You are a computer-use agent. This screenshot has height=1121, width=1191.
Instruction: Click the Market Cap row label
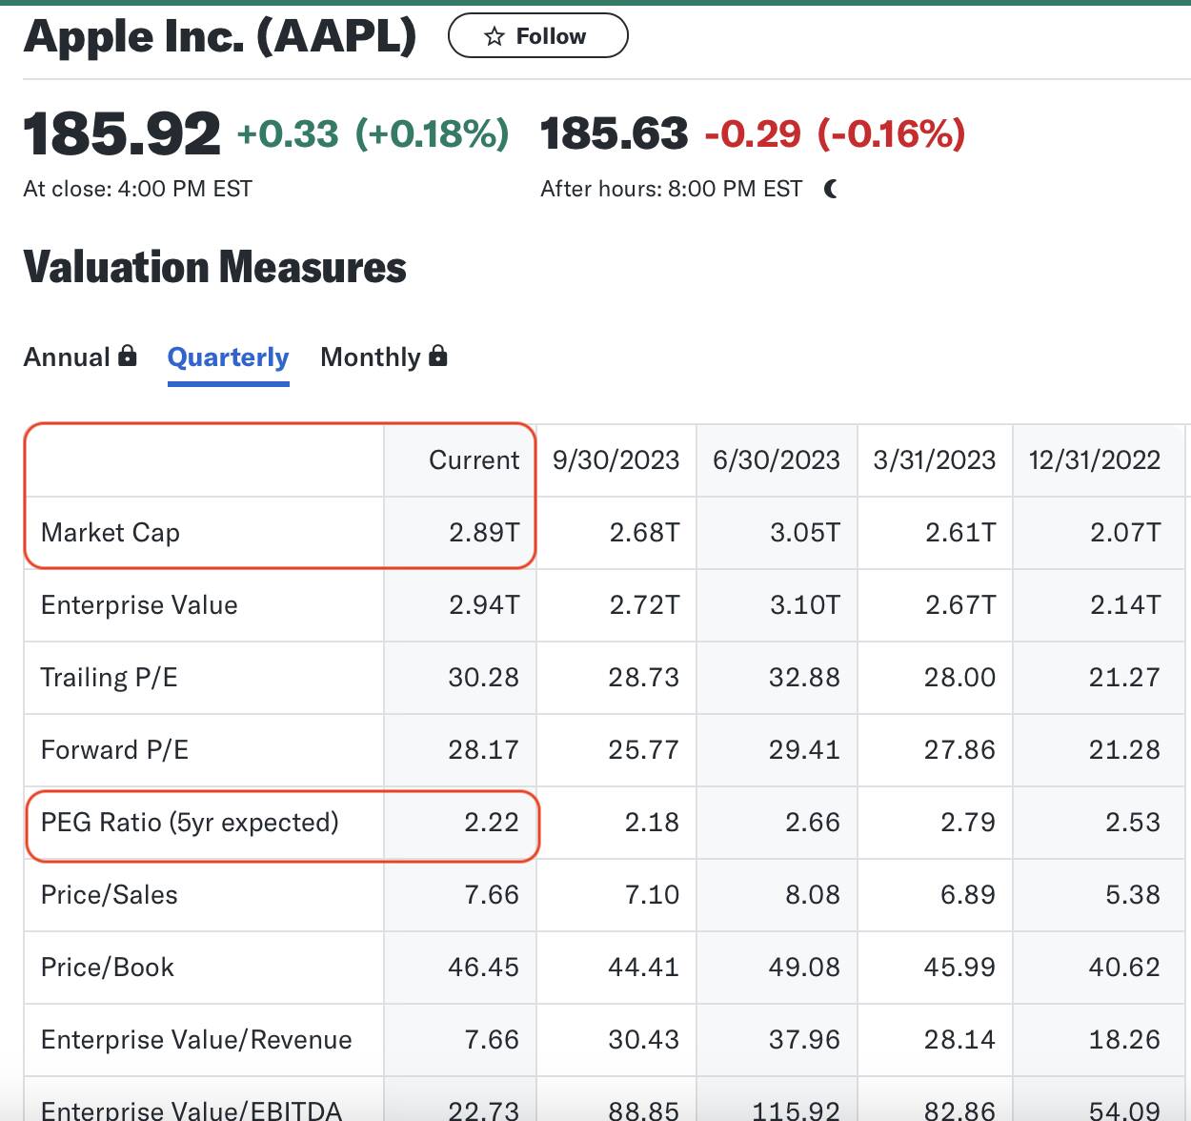[x=111, y=533]
